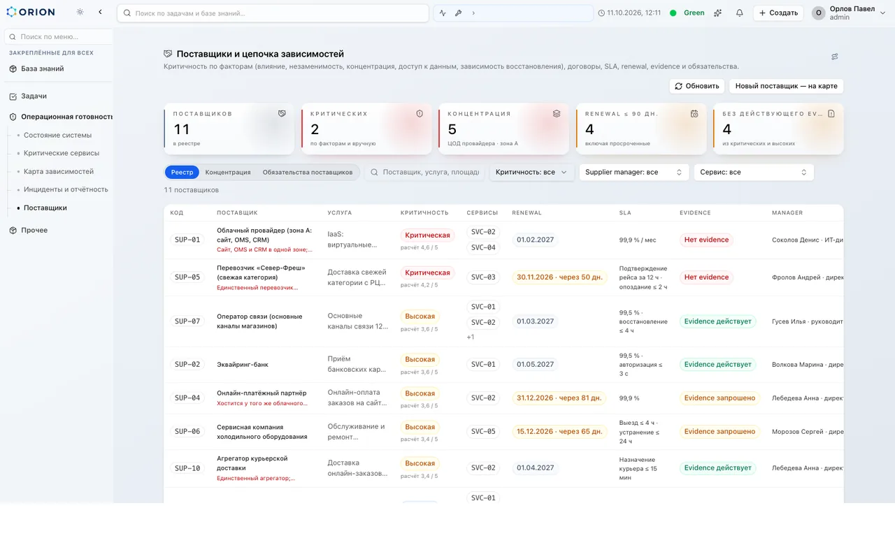The image size is (895, 559).
Task: Click the Green status indicator
Action: tap(687, 13)
